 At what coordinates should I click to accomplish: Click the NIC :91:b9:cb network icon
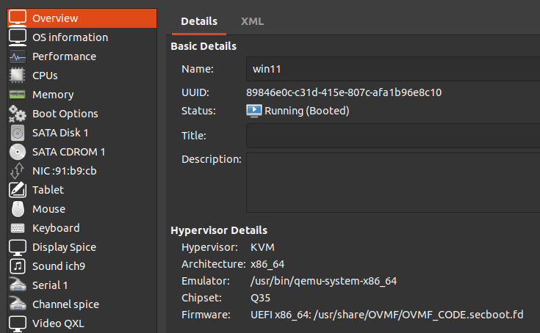pos(18,170)
